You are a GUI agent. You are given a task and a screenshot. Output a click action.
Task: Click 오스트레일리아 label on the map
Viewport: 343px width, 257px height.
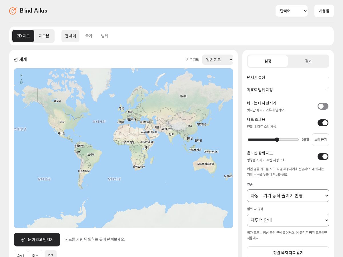point(206,164)
